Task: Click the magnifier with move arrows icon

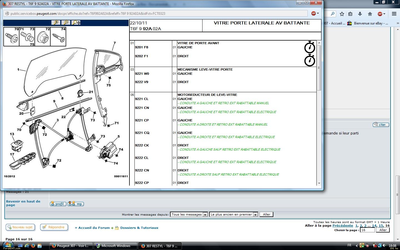Action: point(76,22)
